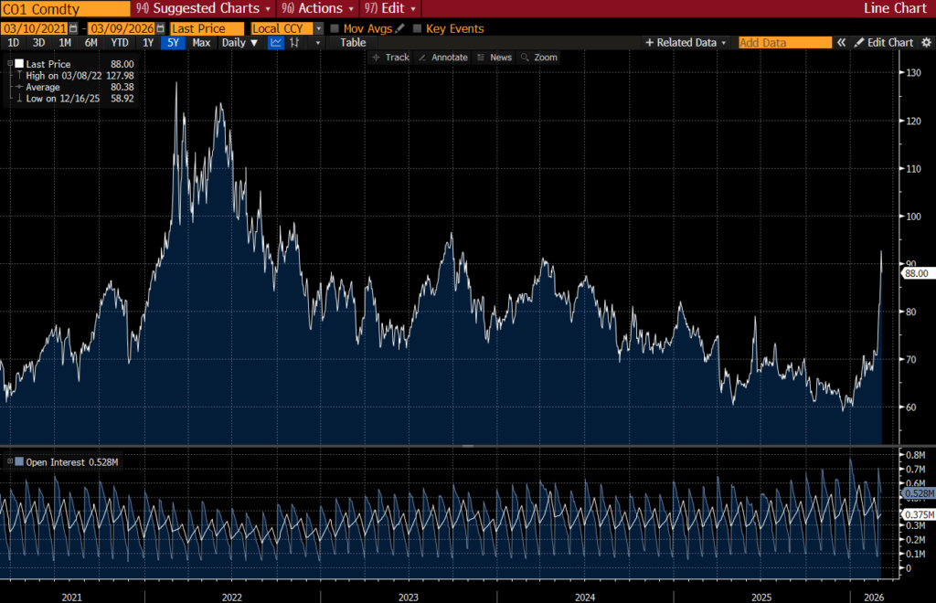Activate the Track crosshair tool
Viewport: 936px width, 603px height.
pos(390,58)
